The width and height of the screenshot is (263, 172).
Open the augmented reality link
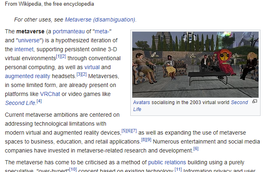[27, 76]
